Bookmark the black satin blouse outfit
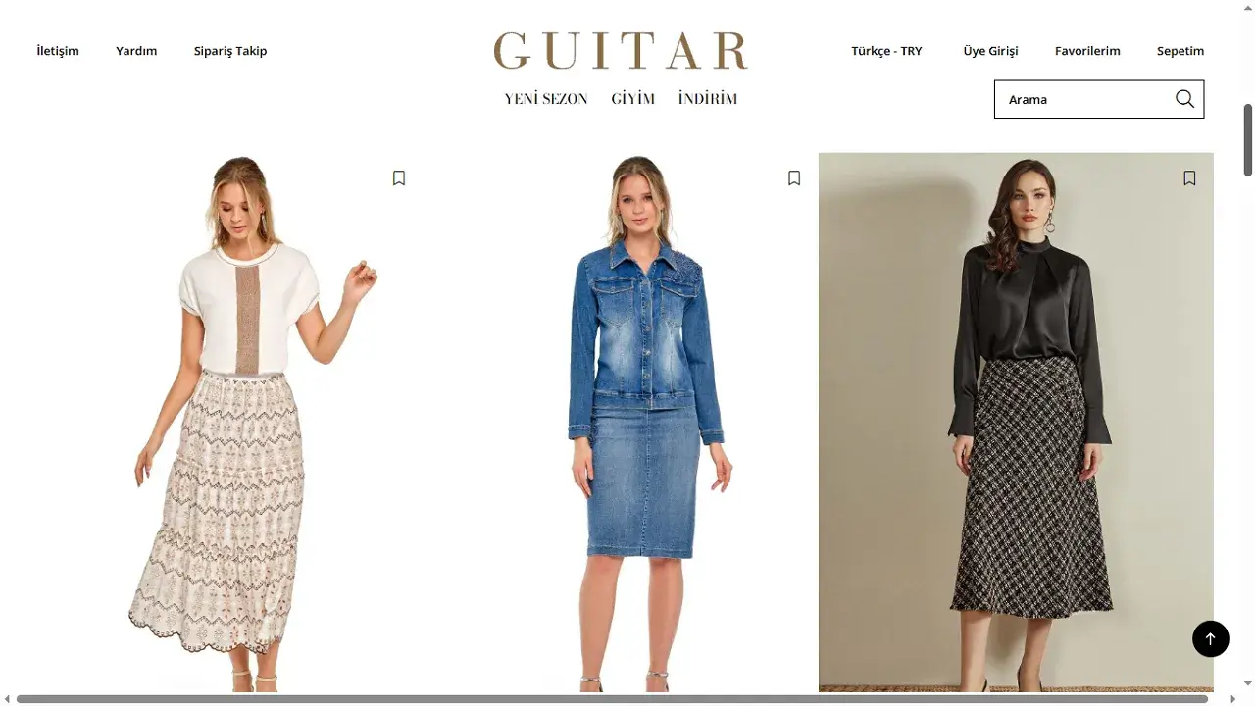 pyautogui.click(x=1189, y=178)
